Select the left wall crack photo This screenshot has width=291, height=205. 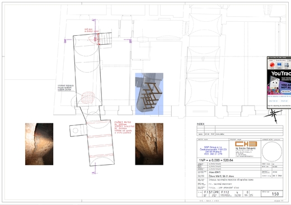pyautogui.click(x=39, y=144)
